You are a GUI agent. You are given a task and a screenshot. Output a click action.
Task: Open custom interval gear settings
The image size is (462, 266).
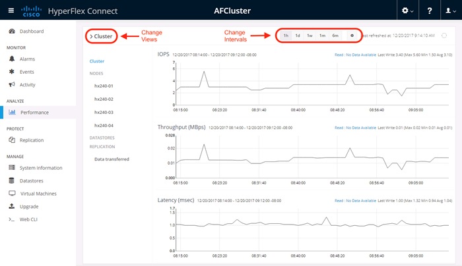[x=352, y=36]
